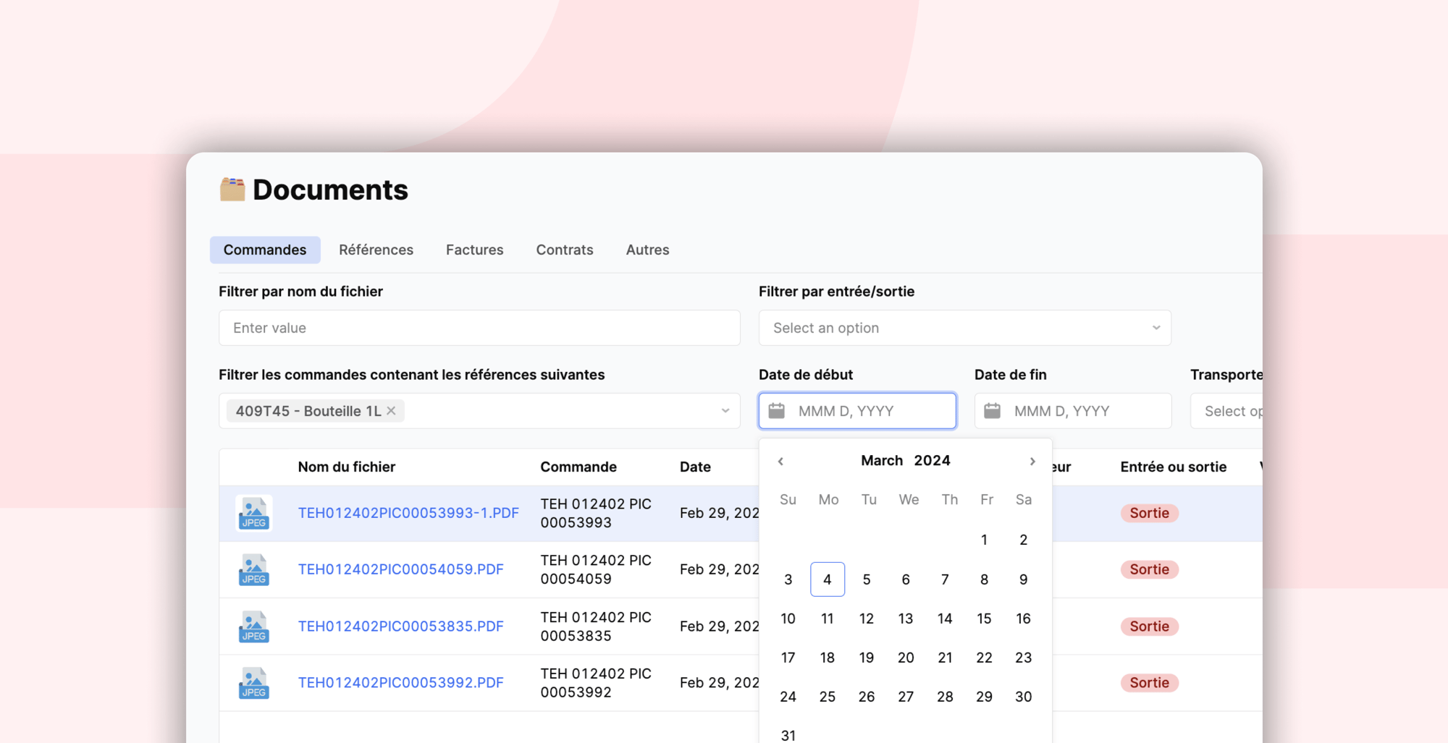Go to previous month in calendar
Image resolution: width=1448 pixels, height=743 pixels.
780,462
